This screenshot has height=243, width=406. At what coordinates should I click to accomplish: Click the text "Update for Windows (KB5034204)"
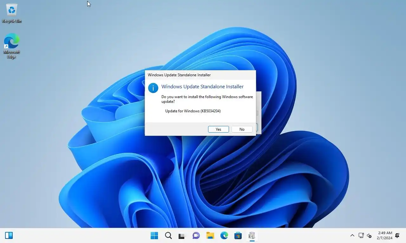coord(193,111)
